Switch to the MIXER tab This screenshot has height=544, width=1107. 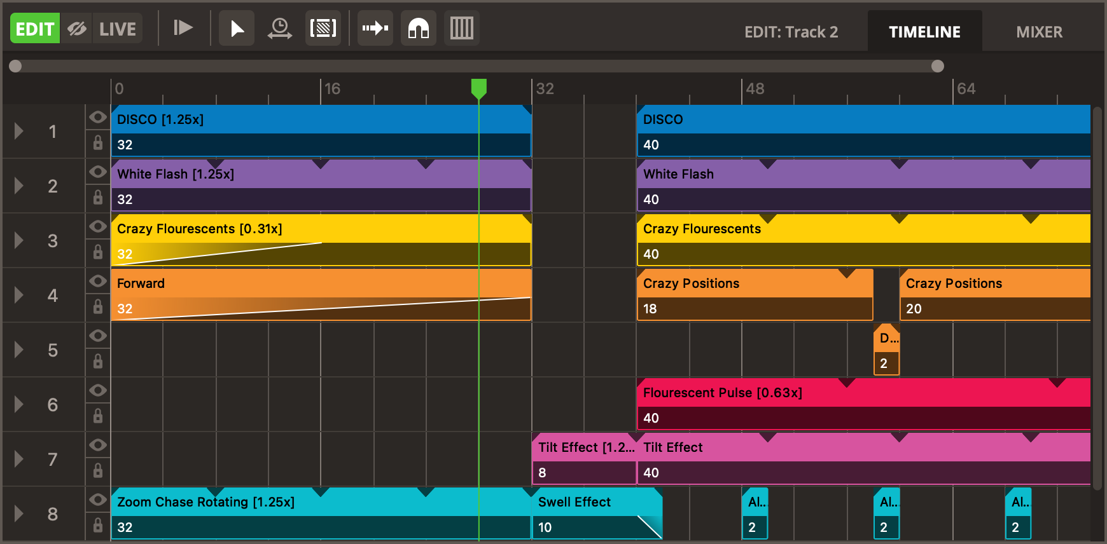(x=1039, y=32)
